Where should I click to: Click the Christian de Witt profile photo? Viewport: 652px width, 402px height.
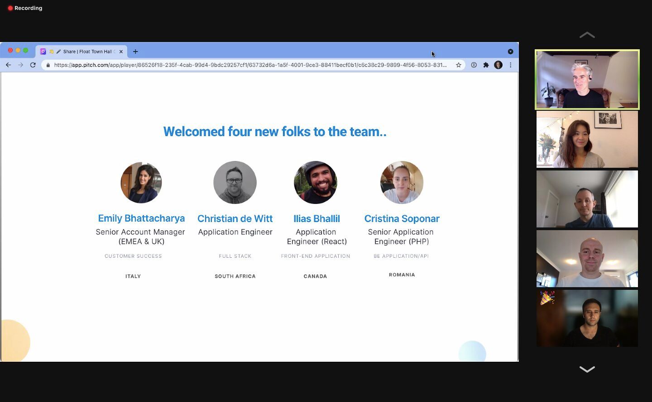click(x=235, y=182)
